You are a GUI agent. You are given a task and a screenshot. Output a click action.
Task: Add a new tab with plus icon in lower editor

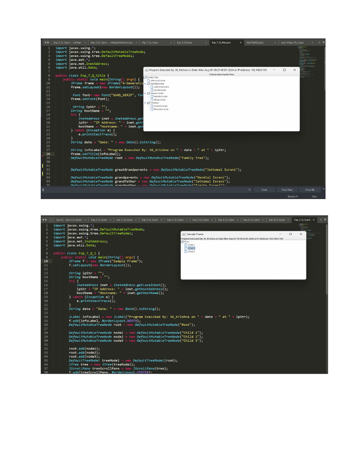tap(320, 220)
